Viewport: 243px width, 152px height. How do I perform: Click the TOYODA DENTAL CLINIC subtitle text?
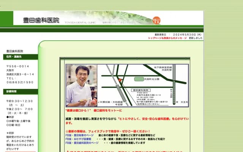[x=80, y=22]
